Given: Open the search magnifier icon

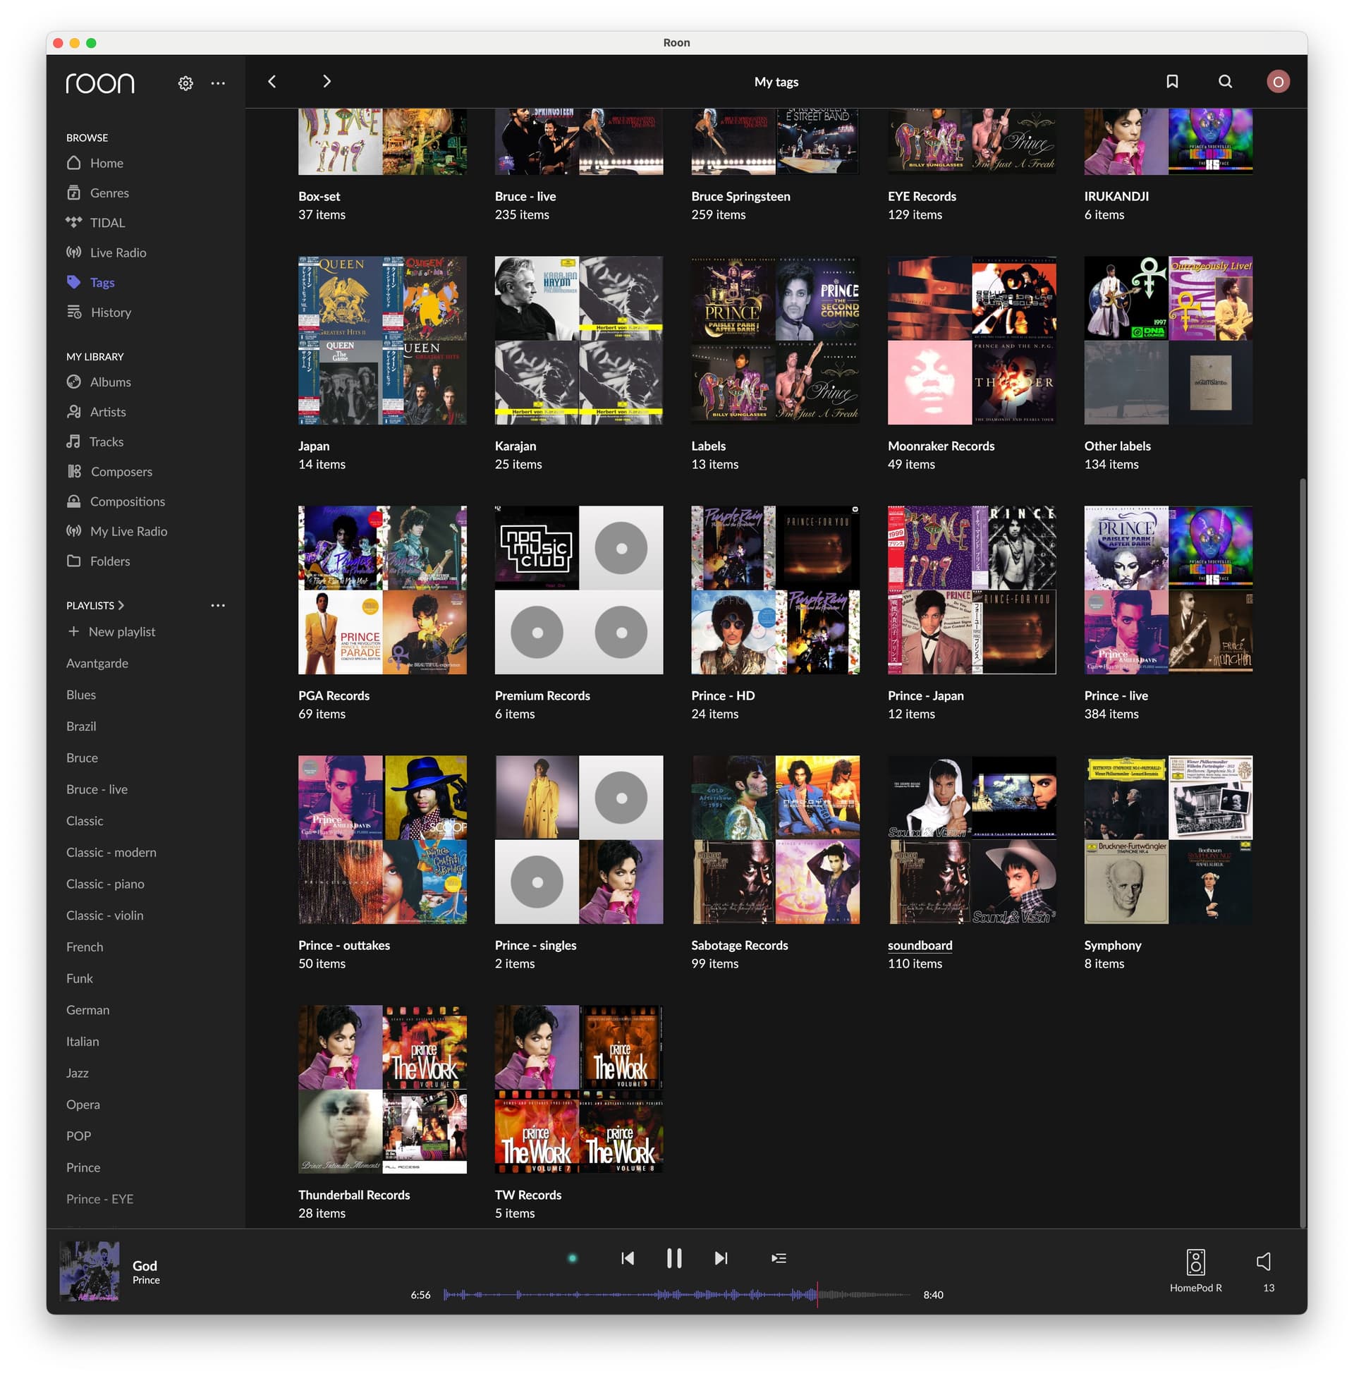Looking at the screenshot, I should click(1225, 82).
